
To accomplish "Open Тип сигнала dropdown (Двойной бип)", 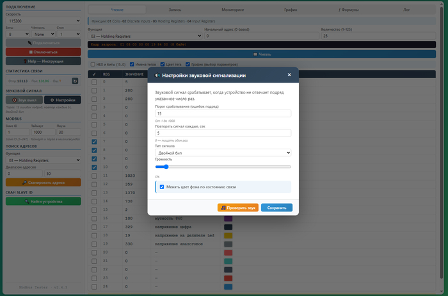I will click(223, 152).
